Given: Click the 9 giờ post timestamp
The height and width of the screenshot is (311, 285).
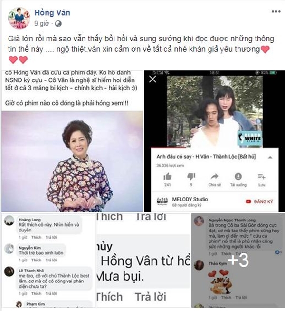Looking at the screenshot, I should click(42, 24).
